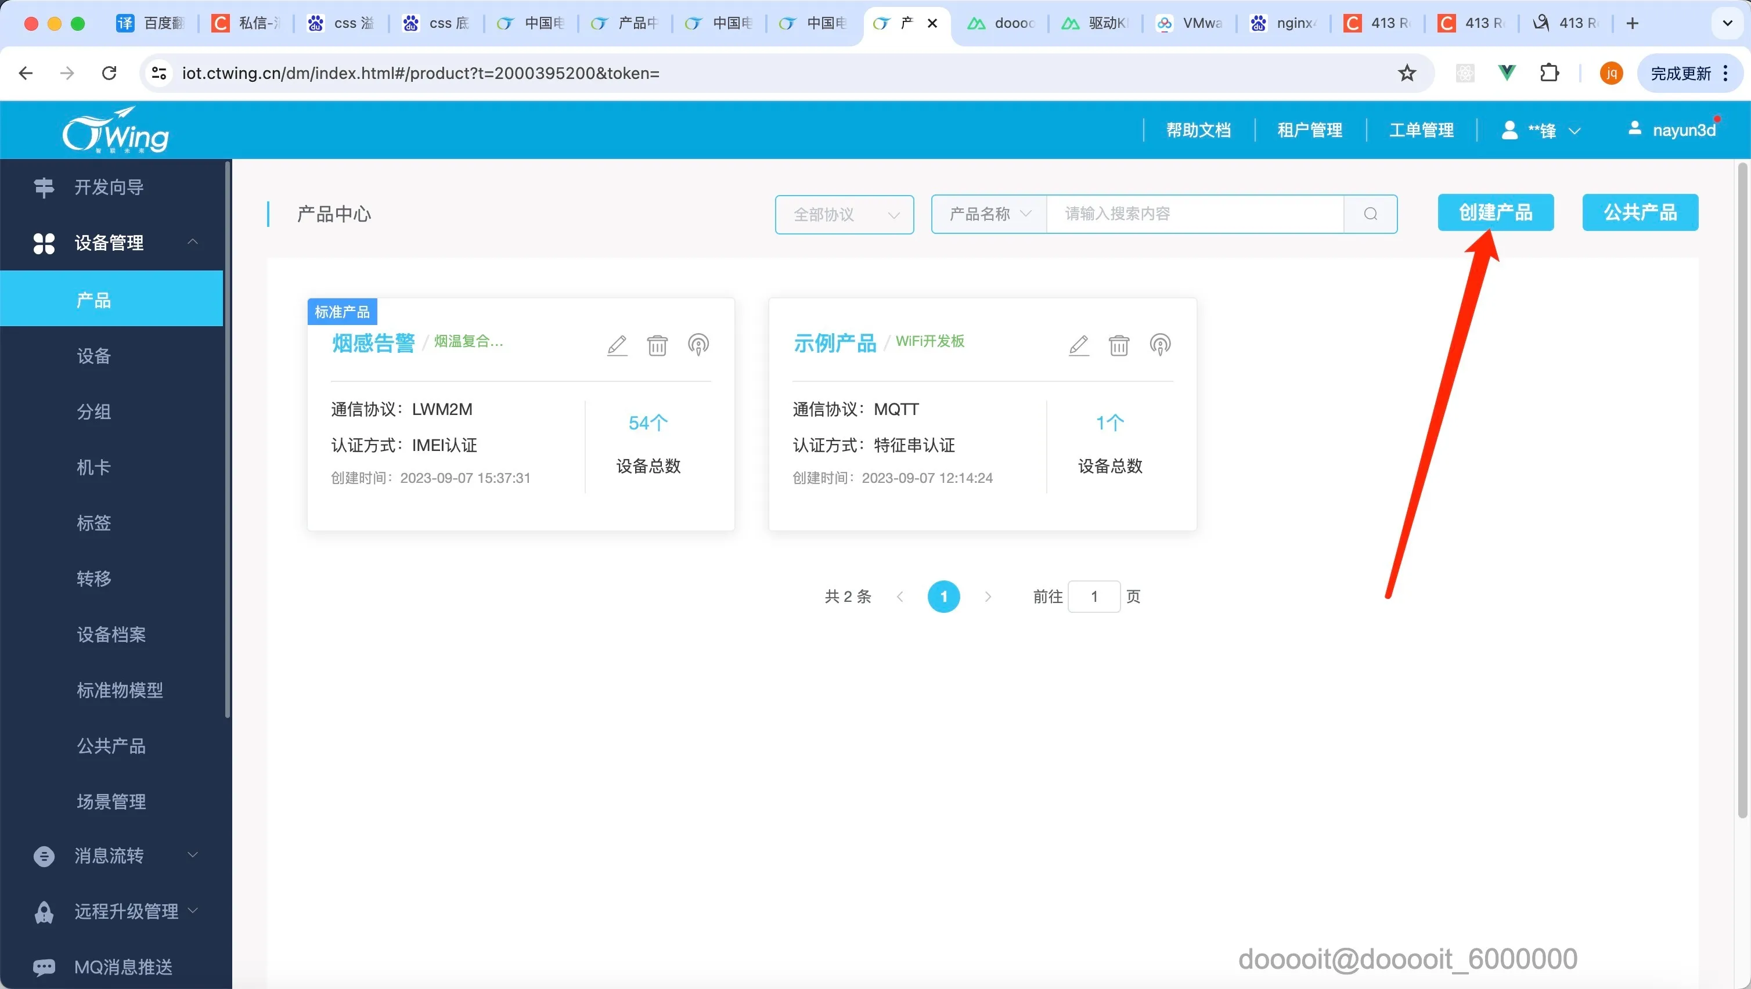This screenshot has height=989, width=1751.
Task: Open the 工单管理 menu
Action: [1421, 130]
